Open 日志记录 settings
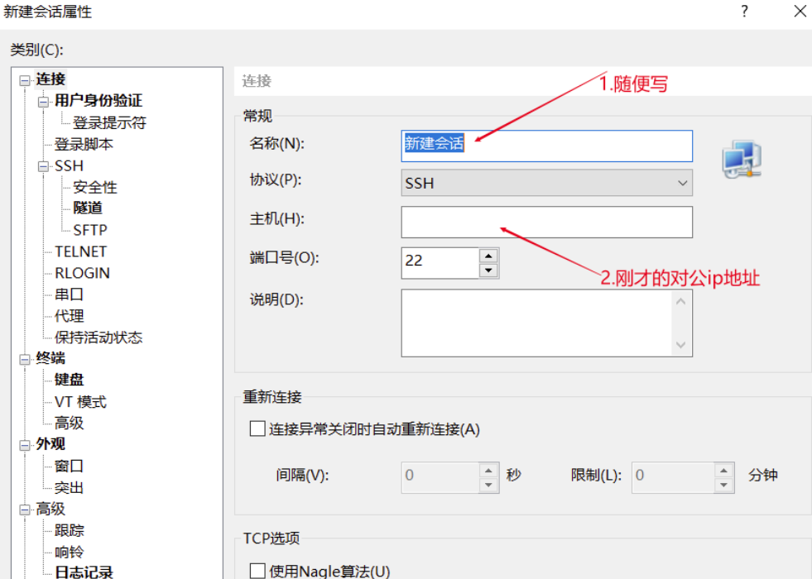 84,572
